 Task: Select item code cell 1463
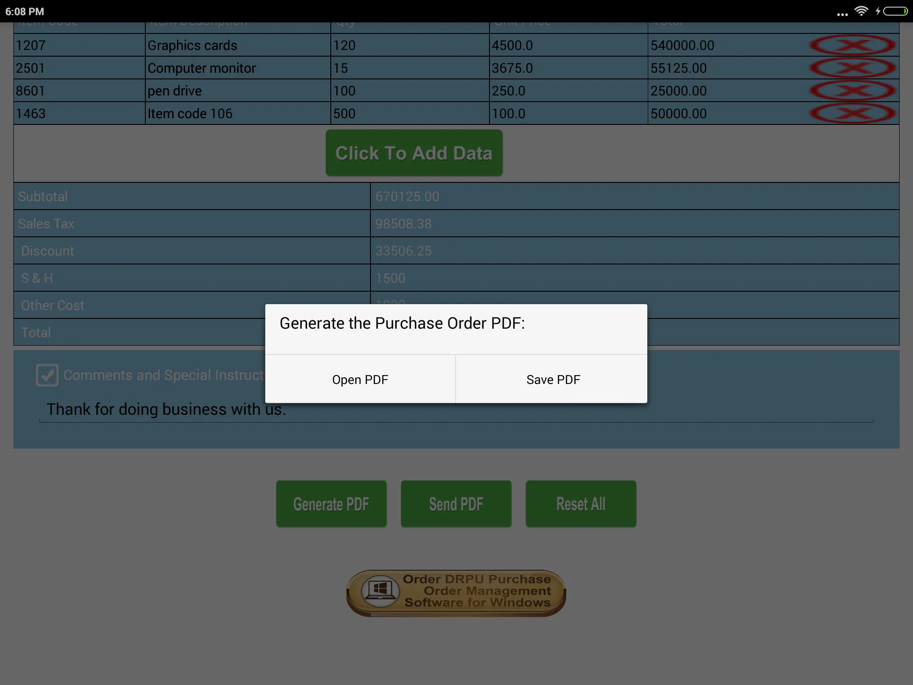[x=79, y=113]
